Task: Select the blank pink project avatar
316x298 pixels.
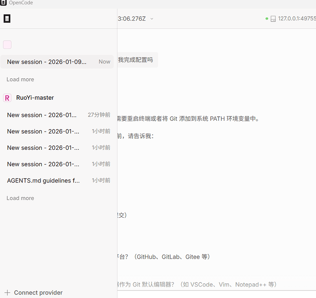Action: (7, 45)
